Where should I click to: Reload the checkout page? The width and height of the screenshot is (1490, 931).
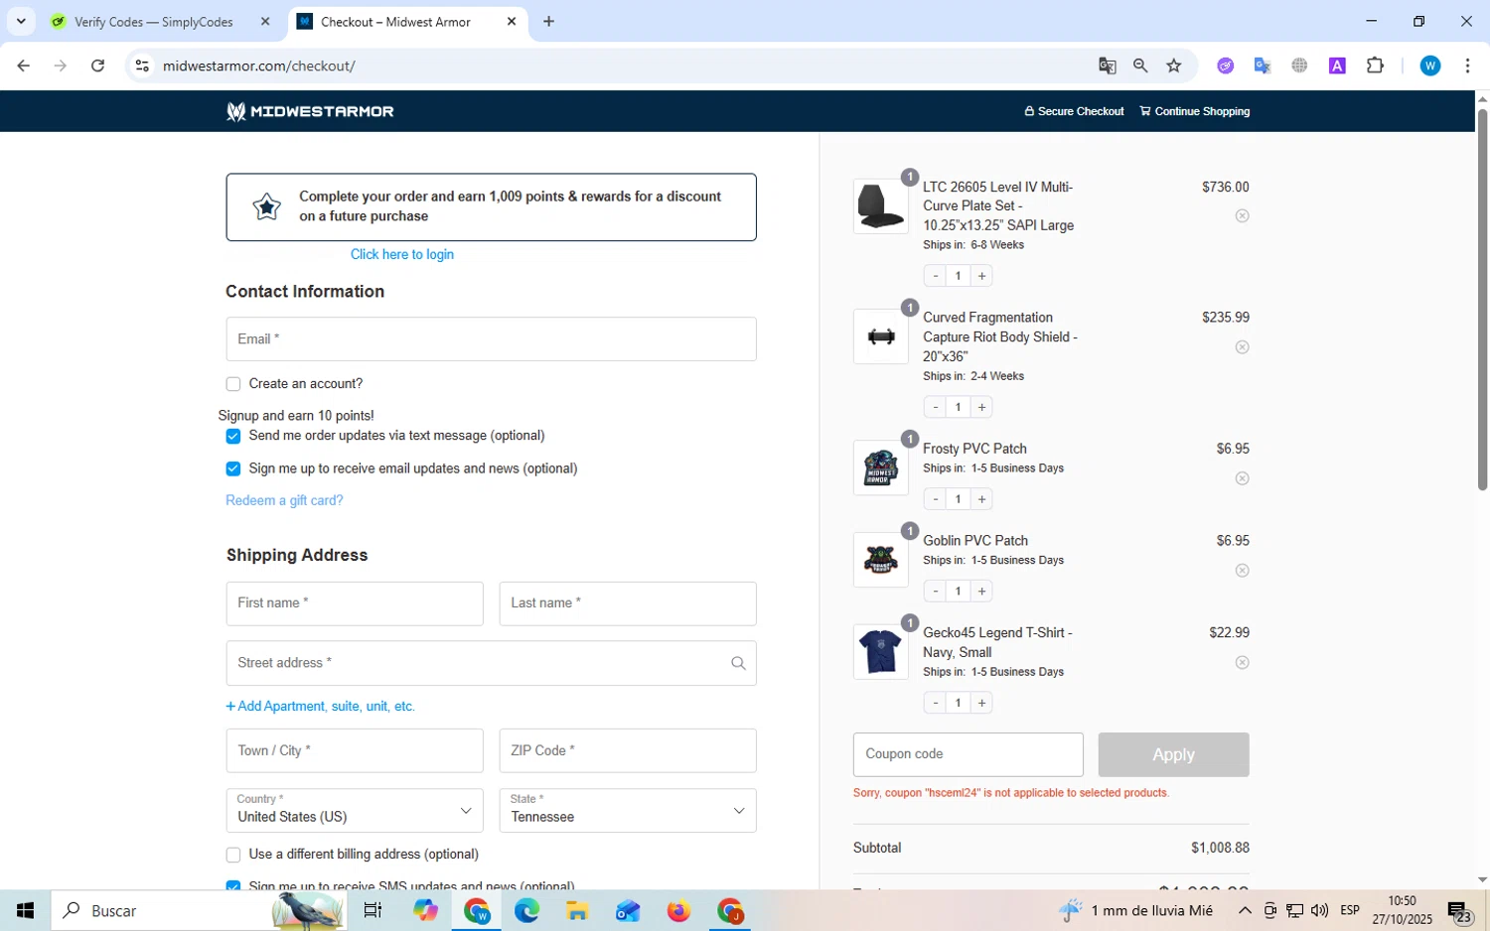[97, 66]
